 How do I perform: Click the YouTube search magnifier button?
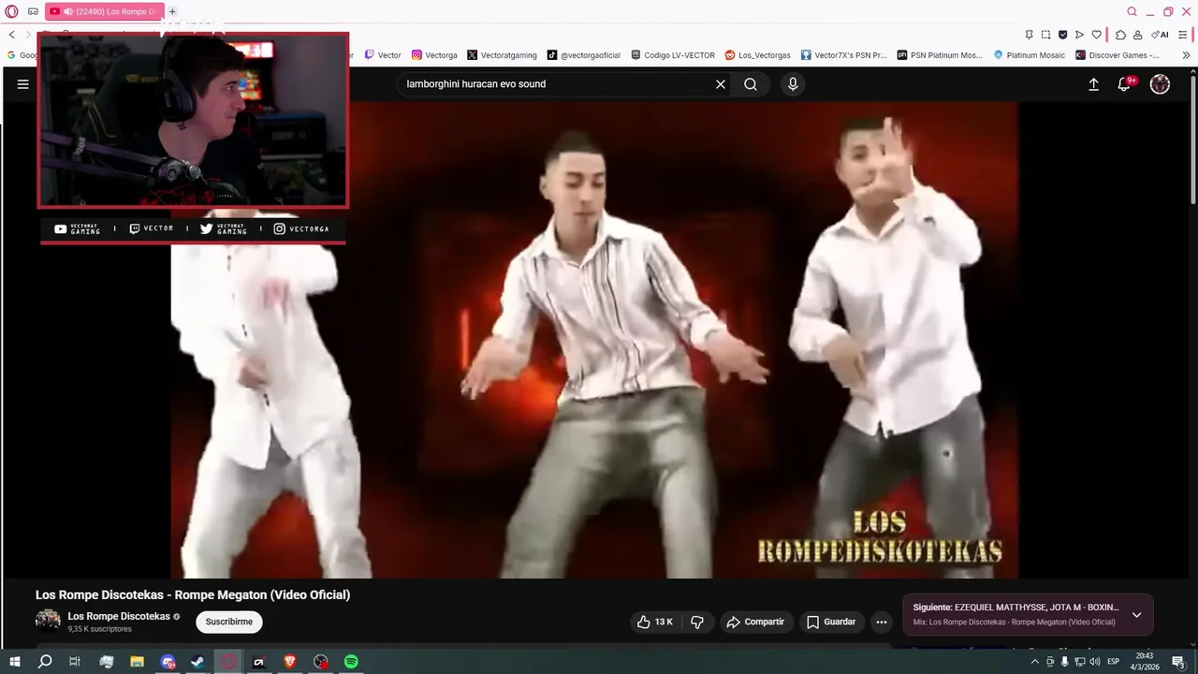pos(751,84)
